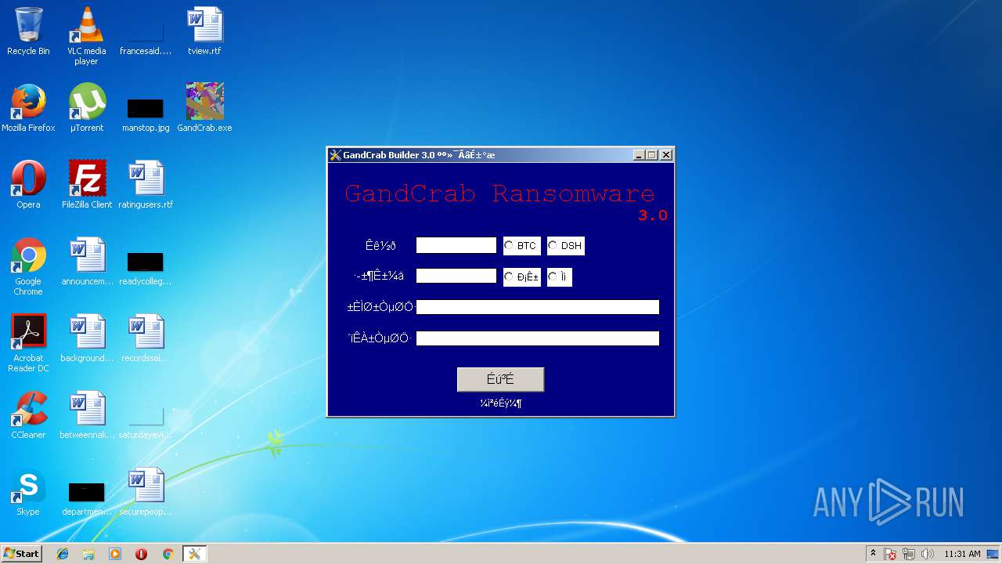The width and height of the screenshot is (1002, 564).
Task: Focus the ±ÈÌØ±ÒµØÖ· long input field
Action: [x=538, y=307]
